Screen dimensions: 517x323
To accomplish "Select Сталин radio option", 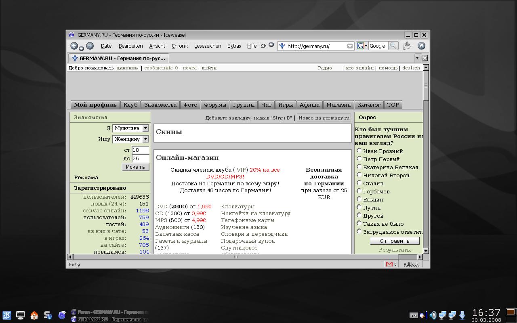I will (x=359, y=183).
